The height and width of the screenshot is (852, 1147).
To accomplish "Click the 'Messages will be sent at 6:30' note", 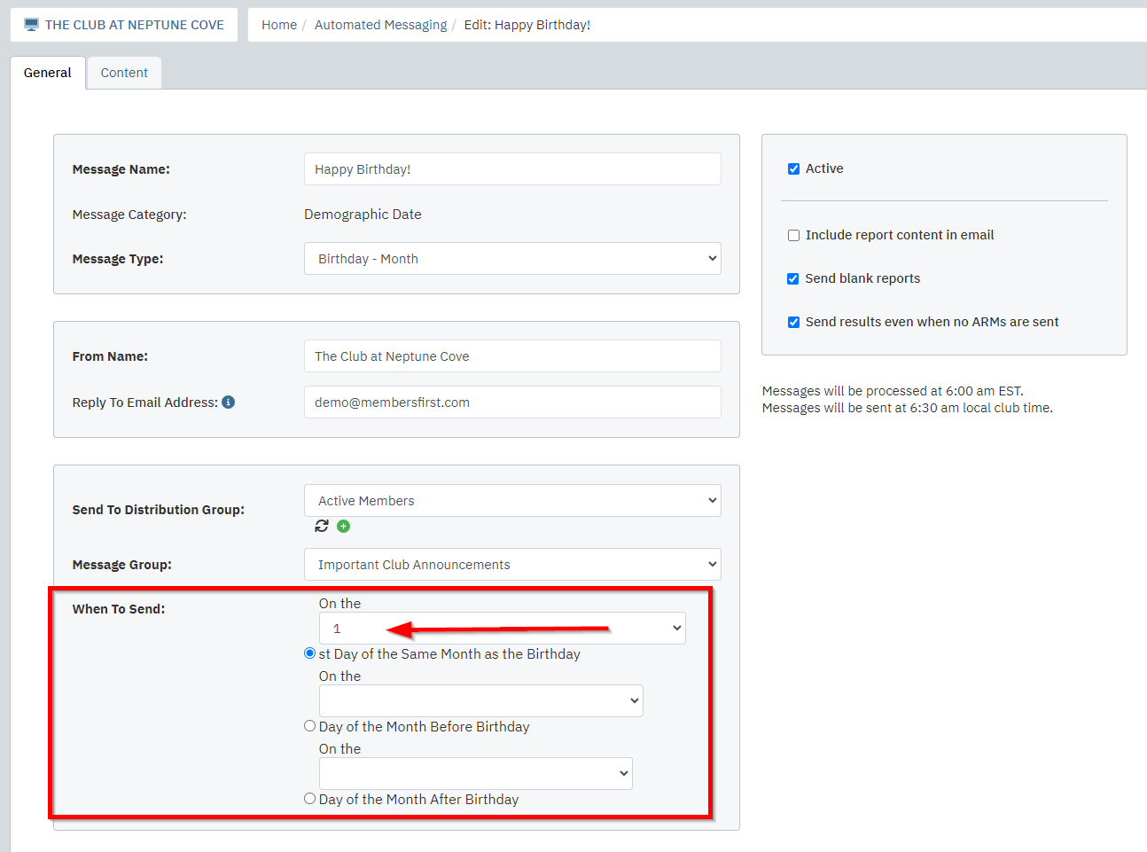I will 908,408.
